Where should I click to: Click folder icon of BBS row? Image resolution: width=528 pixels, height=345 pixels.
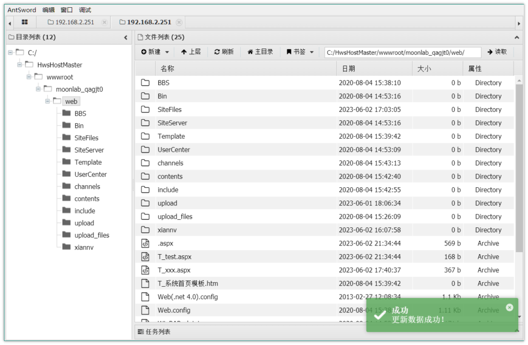(145, 83)
